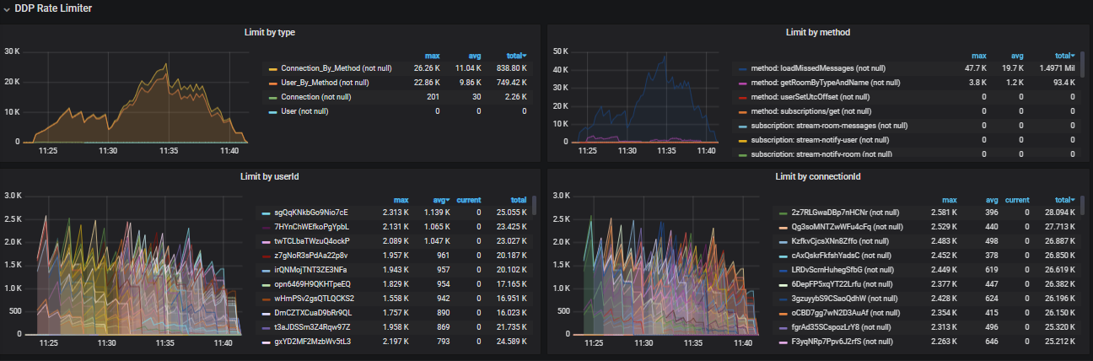Screen dimensions: 1093x361
Task: Click total value 838.80 K for Connection_By_Method
Action: coord(513,68)
